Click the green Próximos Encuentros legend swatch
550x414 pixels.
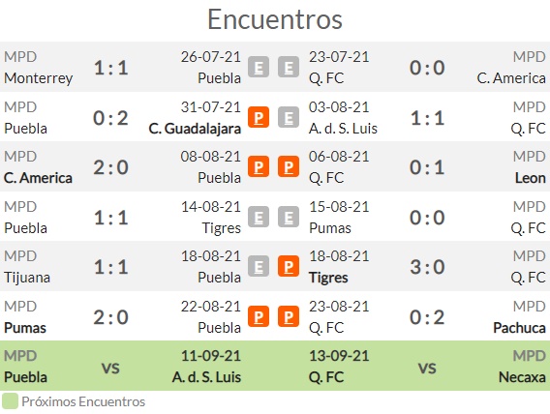(10, 401)
